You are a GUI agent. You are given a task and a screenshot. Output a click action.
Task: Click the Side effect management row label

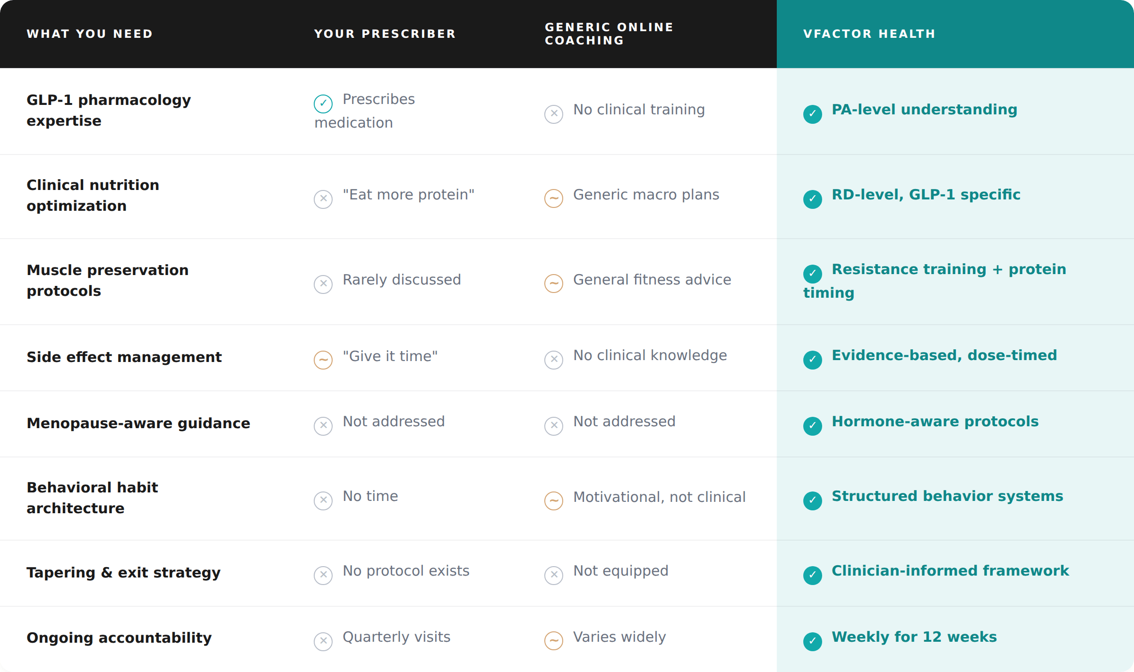[x=124, y=357]
